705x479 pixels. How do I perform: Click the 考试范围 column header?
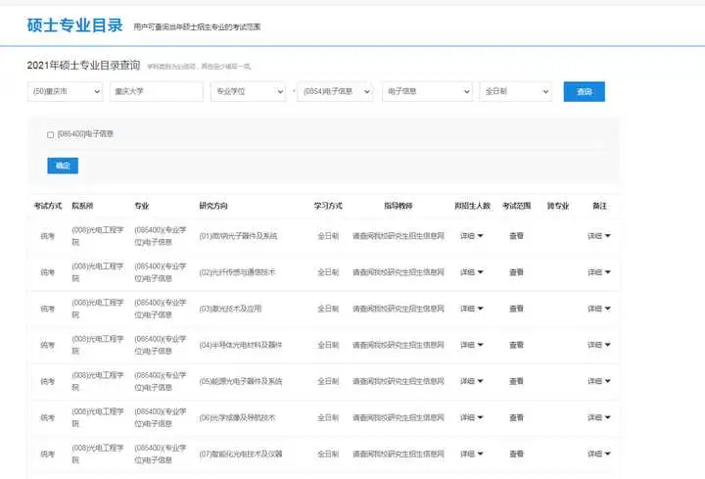pos(517,206)
